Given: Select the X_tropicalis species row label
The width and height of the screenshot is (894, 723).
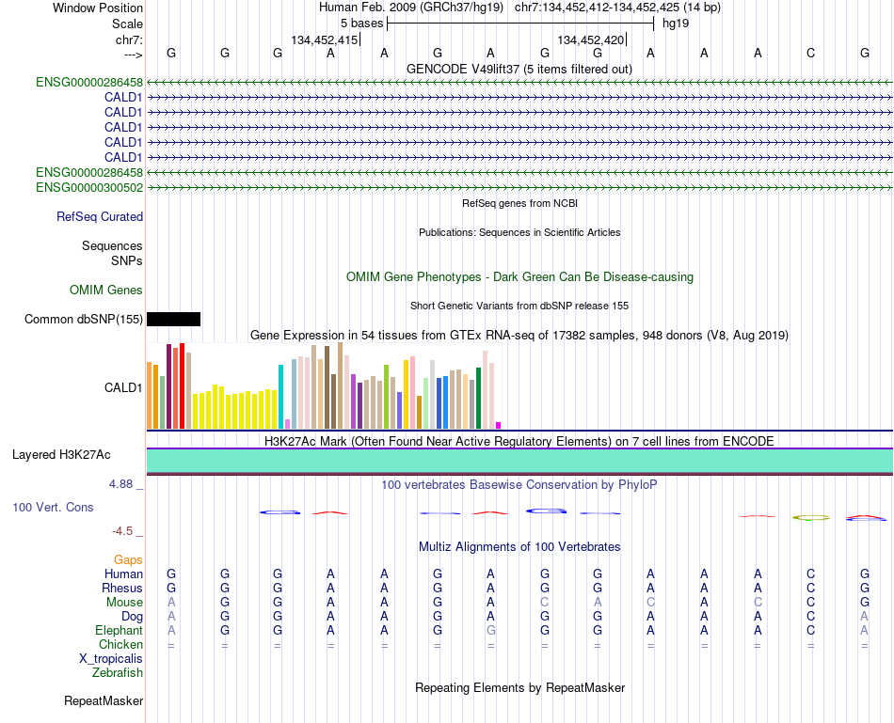Looking at the screenshot, I should point(111,659).
